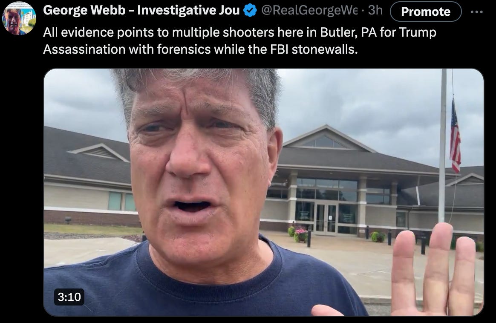Select the George Webb display name
The width and height of the screenshot is (496, 323).
pyautogui.click(x=141, y=10)
